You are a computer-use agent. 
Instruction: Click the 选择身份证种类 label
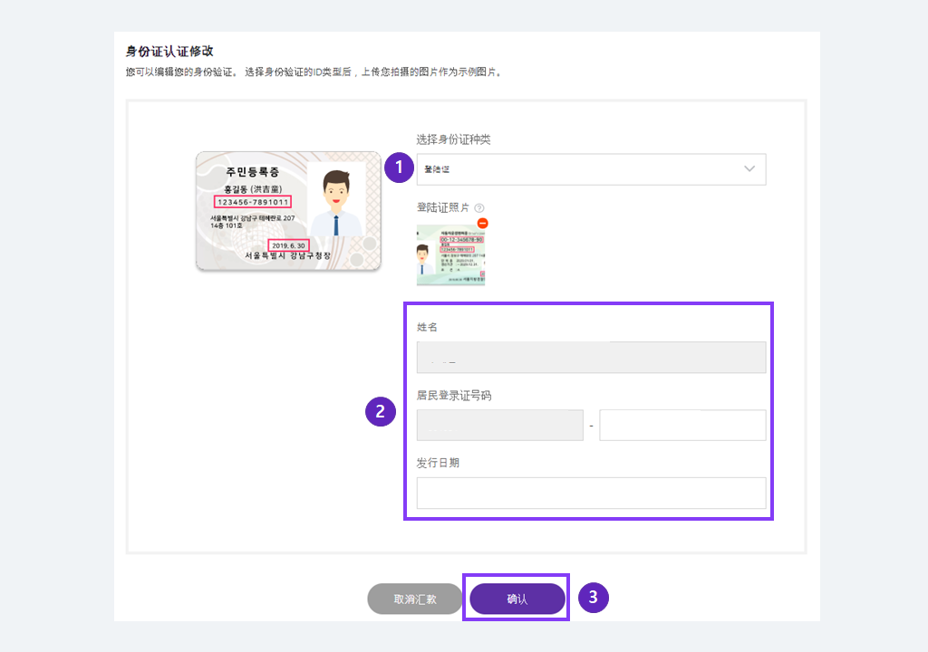tap(453, 139)
